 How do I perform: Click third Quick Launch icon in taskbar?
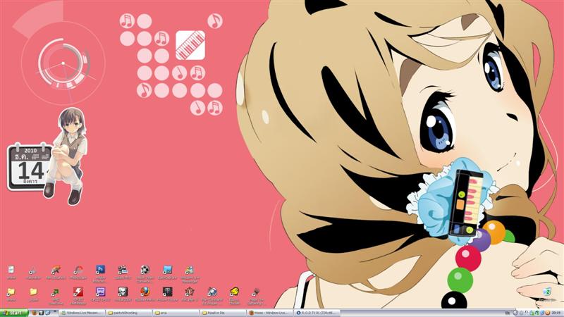click(x=47, y=313)
